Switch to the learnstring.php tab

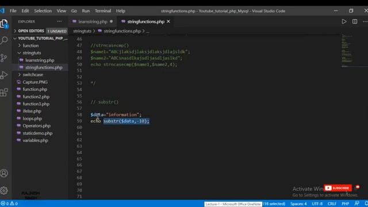93,22
